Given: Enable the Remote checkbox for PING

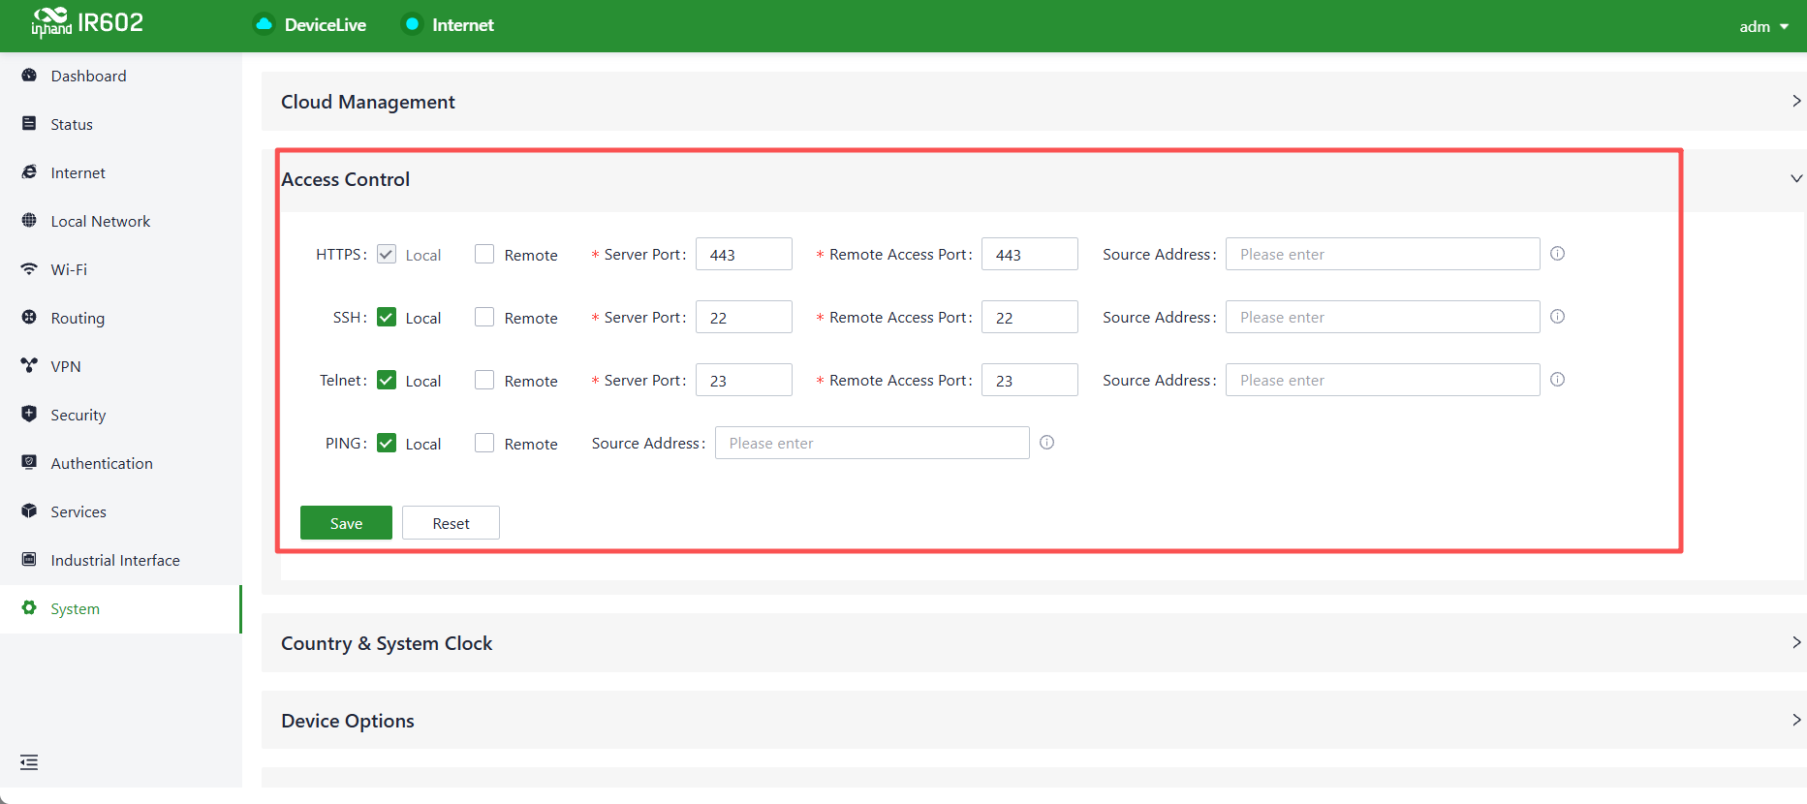Looking at the screenshot, I should [484, 443].
